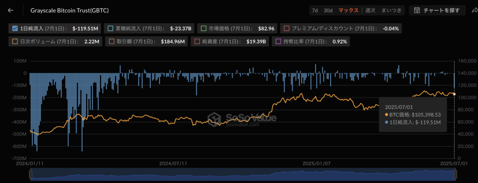Select the 7d time range
Viewport: 478px width, 183px height.
(x=315, y=10)
